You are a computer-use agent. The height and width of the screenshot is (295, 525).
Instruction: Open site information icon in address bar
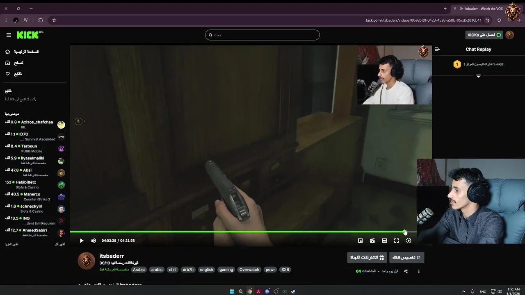tap(487, 20)
